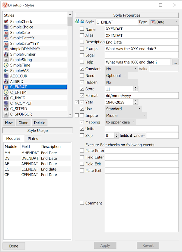Image resolution: width=182 pixels, height=252 pixels.
Task: Switch to the Plates tab
Action: pyautogui.click(x=33, y=139)
